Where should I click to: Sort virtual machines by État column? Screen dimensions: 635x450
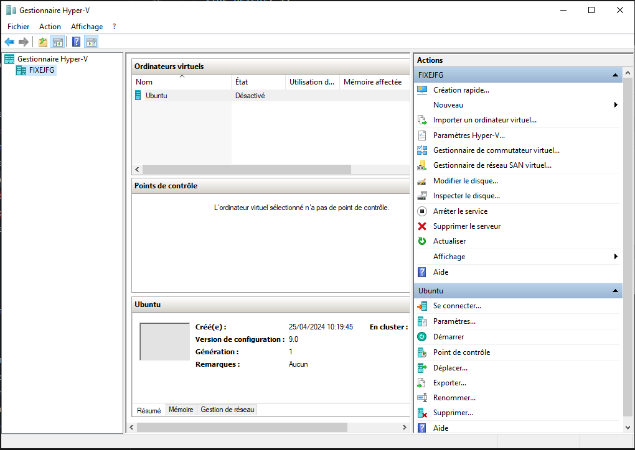pyautogui.click(x=258, y=81)
